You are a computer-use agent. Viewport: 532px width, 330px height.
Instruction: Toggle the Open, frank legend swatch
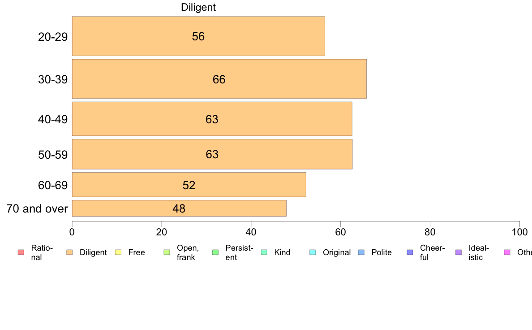click(x=167, y=252)
